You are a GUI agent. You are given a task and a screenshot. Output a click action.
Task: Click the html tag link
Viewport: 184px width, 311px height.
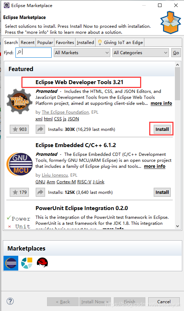[x=48, y=119]
